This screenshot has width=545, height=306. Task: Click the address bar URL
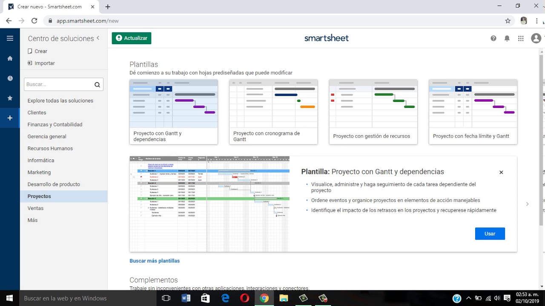87,20
